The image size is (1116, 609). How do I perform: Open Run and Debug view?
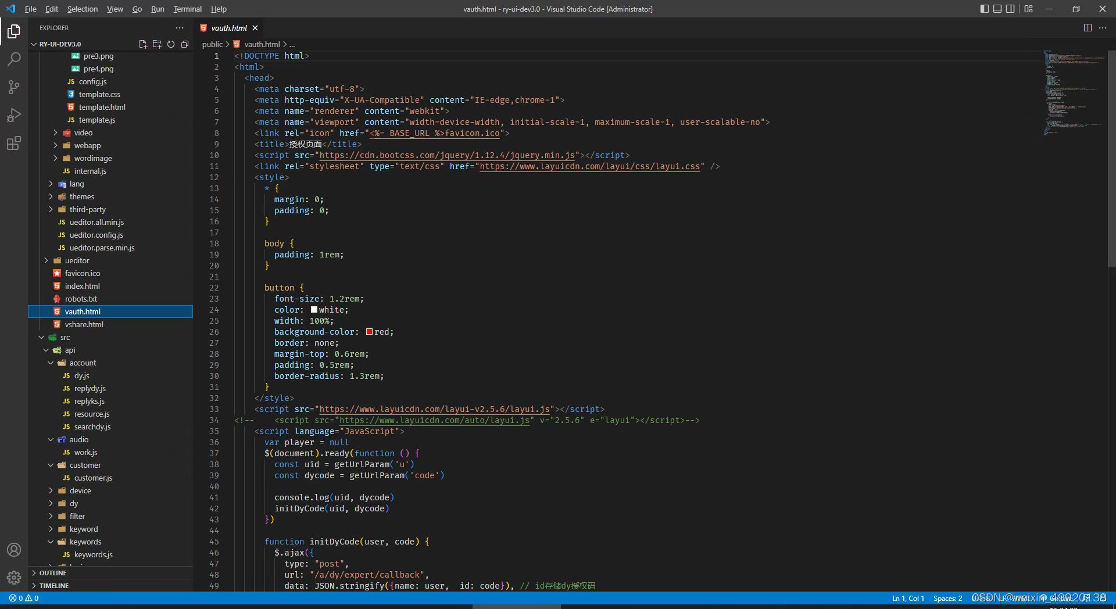14,115
